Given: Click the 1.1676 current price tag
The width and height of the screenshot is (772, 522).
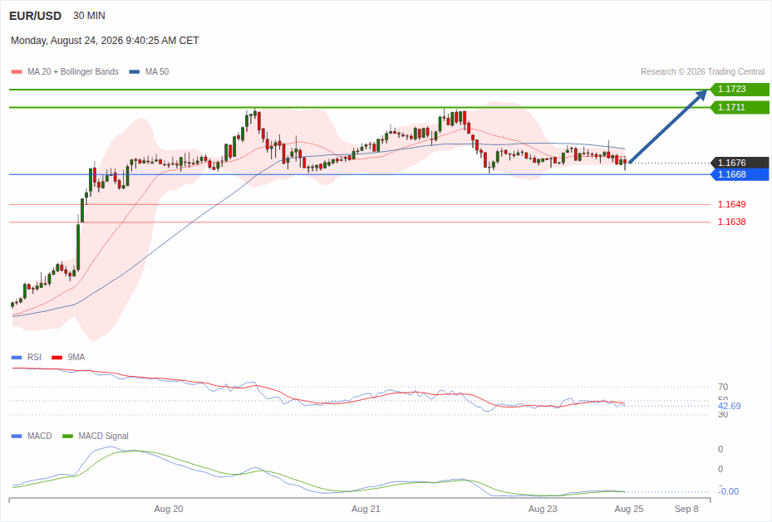Looking at the screenshot, I should tap(740, 163).
